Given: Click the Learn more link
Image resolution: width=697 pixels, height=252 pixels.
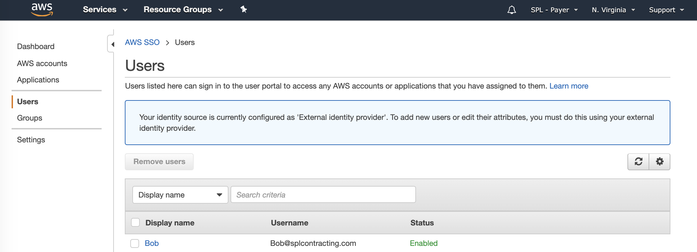Looking at the screenshot, I should coord(569,86).
